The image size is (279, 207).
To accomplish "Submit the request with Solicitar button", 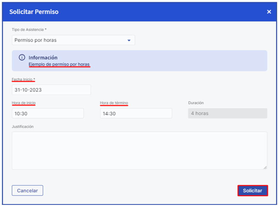I will coord(252,191).
